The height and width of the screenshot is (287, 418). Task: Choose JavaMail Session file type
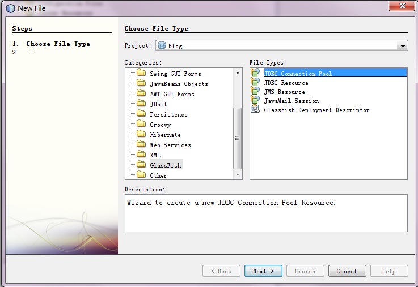tap(292, 101)
